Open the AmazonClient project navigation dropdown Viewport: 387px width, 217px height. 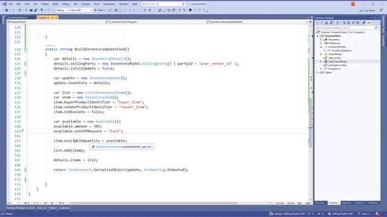(x=57, y=22)
